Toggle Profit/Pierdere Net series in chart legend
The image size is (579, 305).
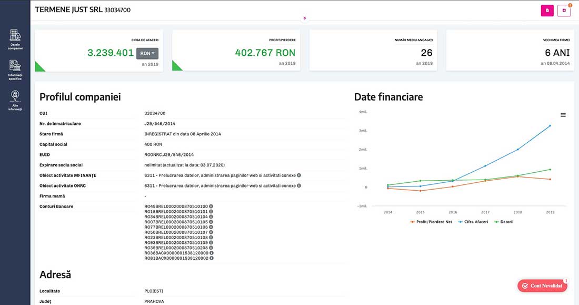[431, 222]
